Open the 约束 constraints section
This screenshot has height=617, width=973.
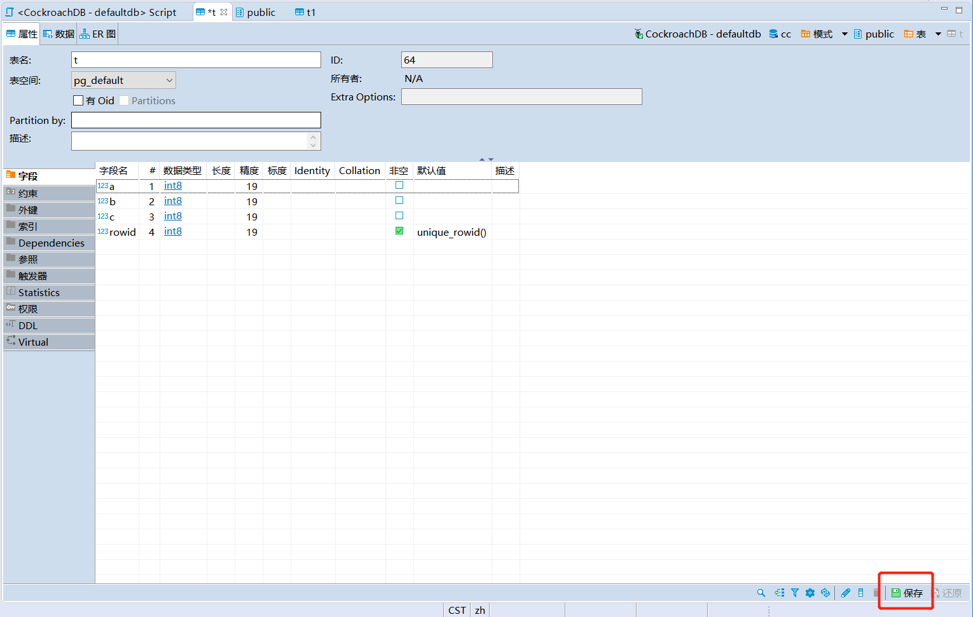(x=49, y=193)
